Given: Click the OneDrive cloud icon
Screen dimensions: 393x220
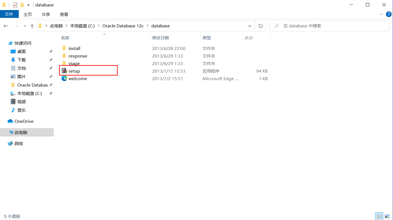Looking at the screenshot, I should tap(10, 121).
